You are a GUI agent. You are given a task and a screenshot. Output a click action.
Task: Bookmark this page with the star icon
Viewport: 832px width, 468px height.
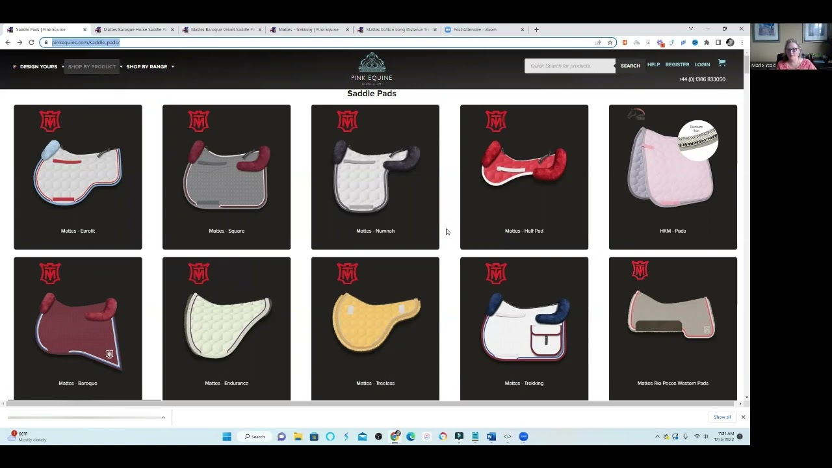[x=610, y=42]
